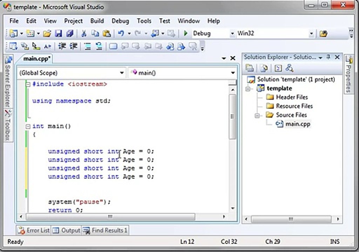Viewport: 359px width, 252px height.
Task: Switch to the Find Results 1 tab
Action: click(105, 230)
